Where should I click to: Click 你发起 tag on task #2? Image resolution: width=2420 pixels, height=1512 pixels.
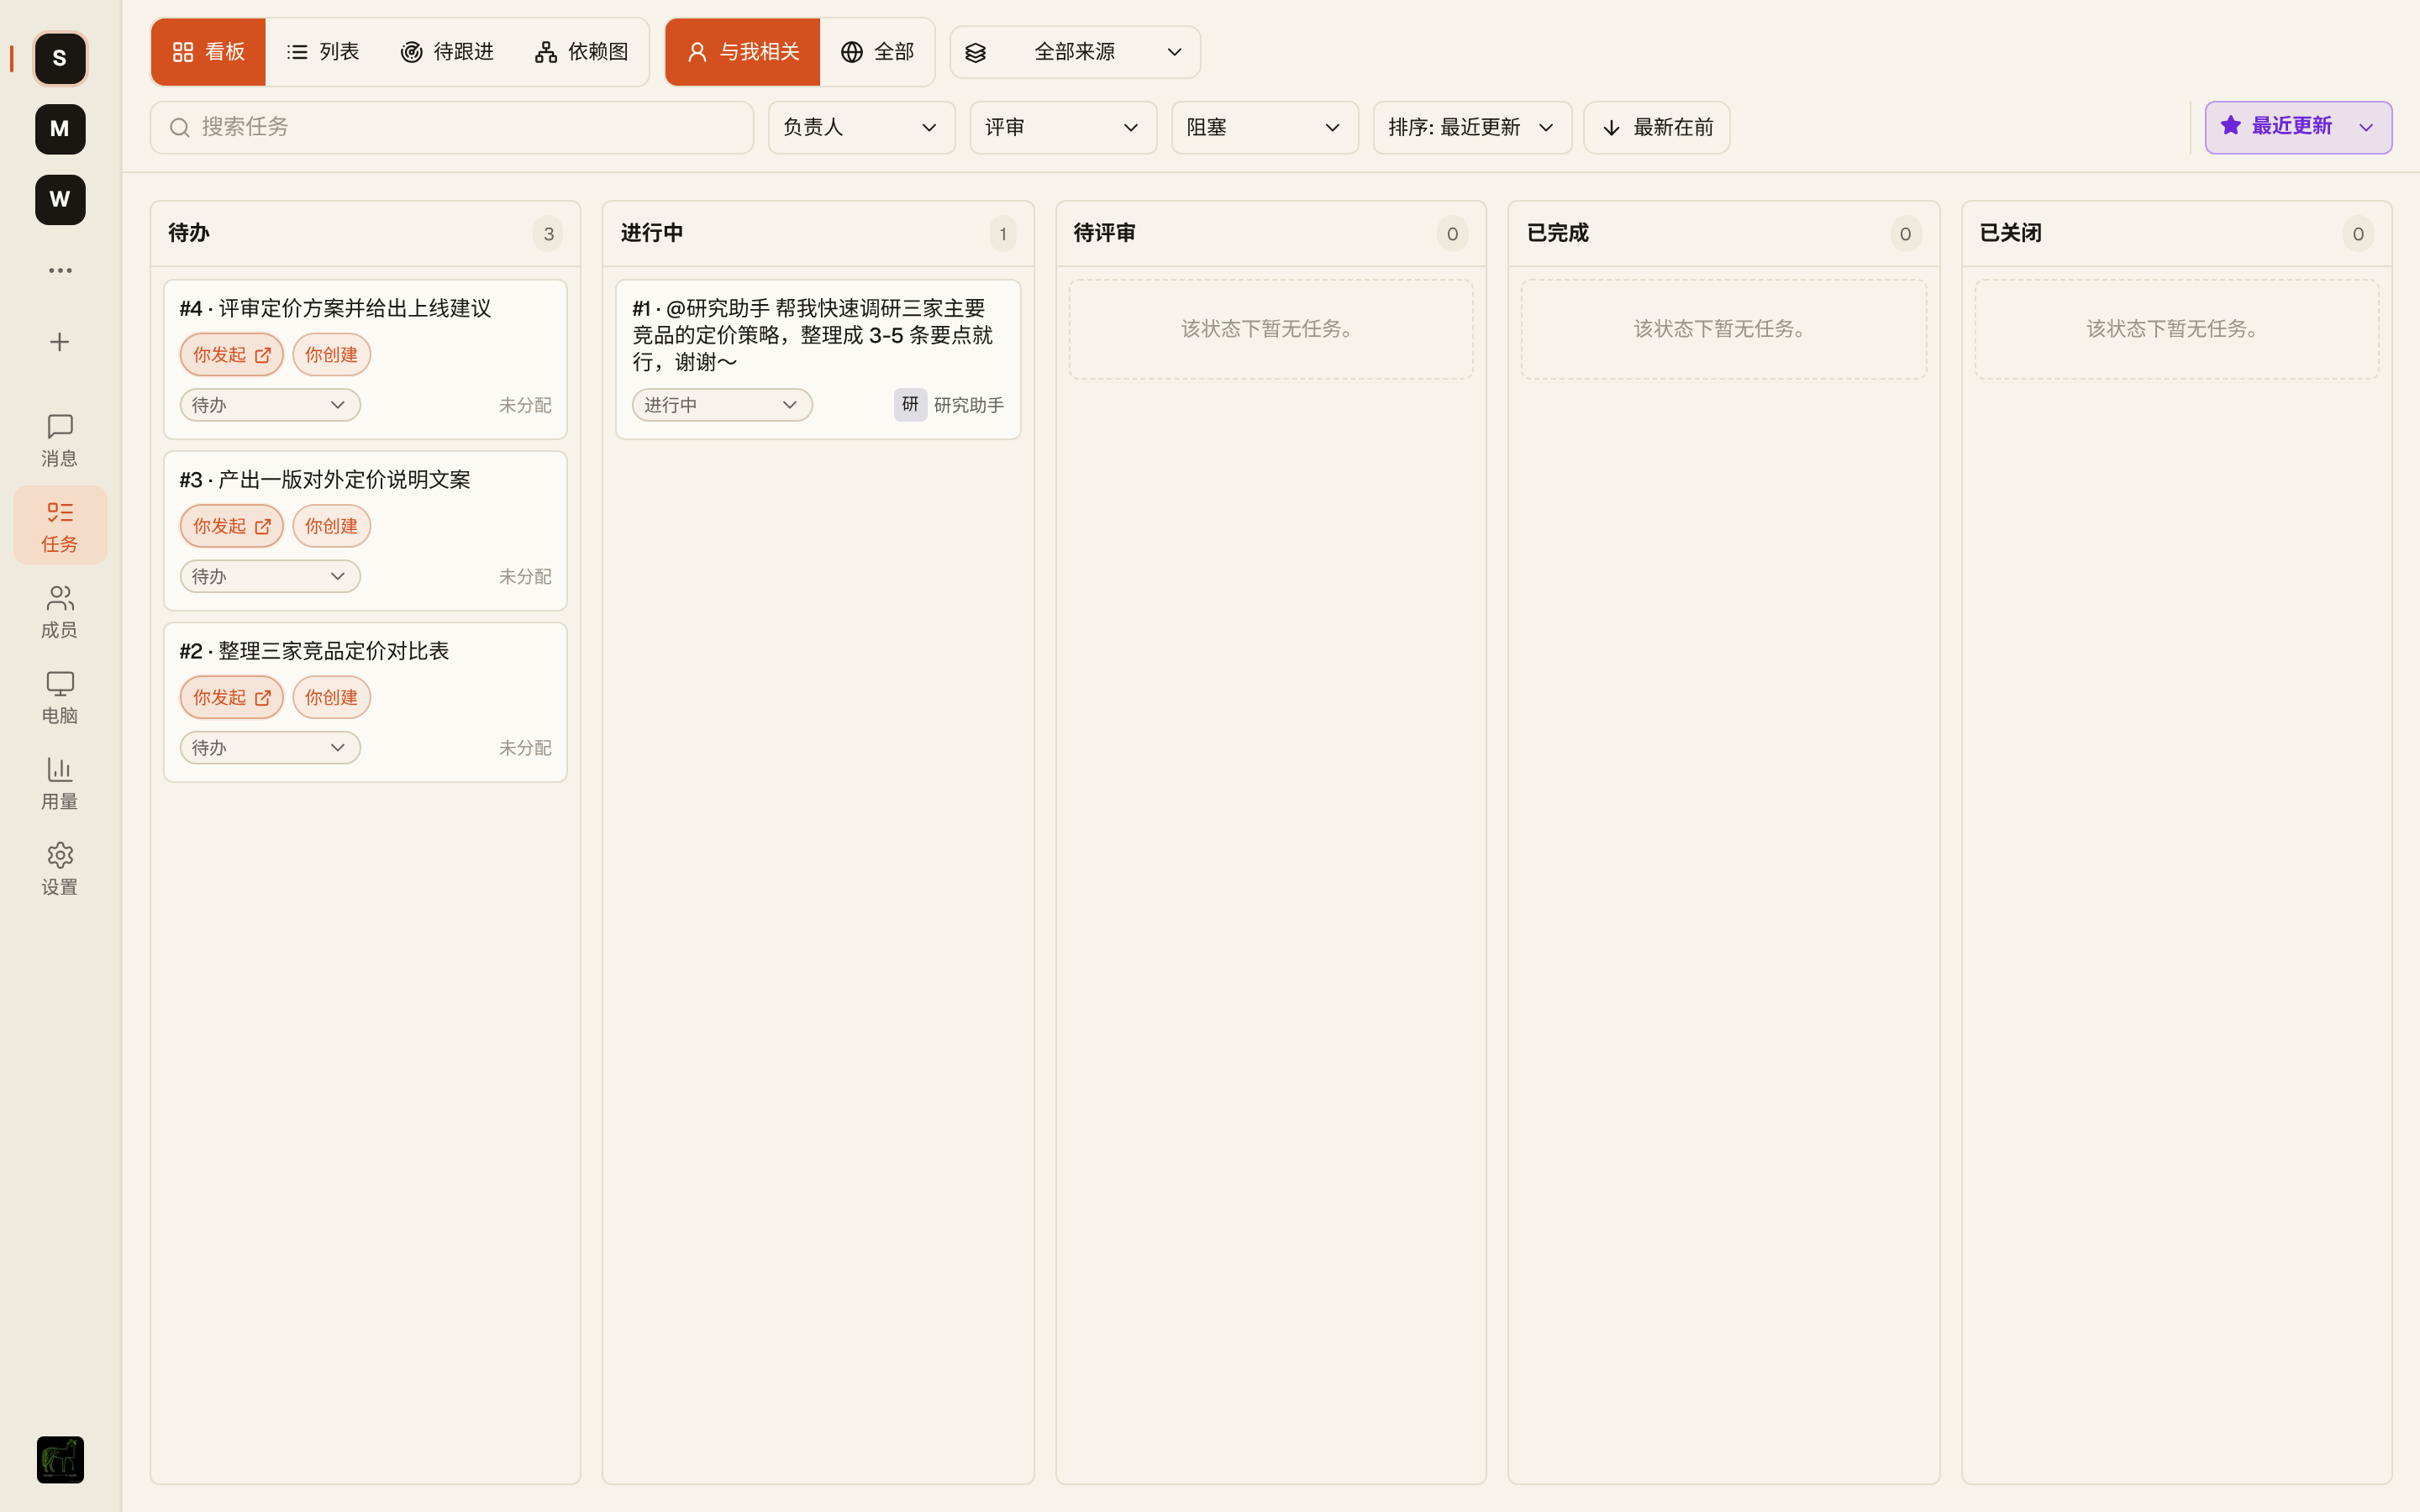coord(232,697)
